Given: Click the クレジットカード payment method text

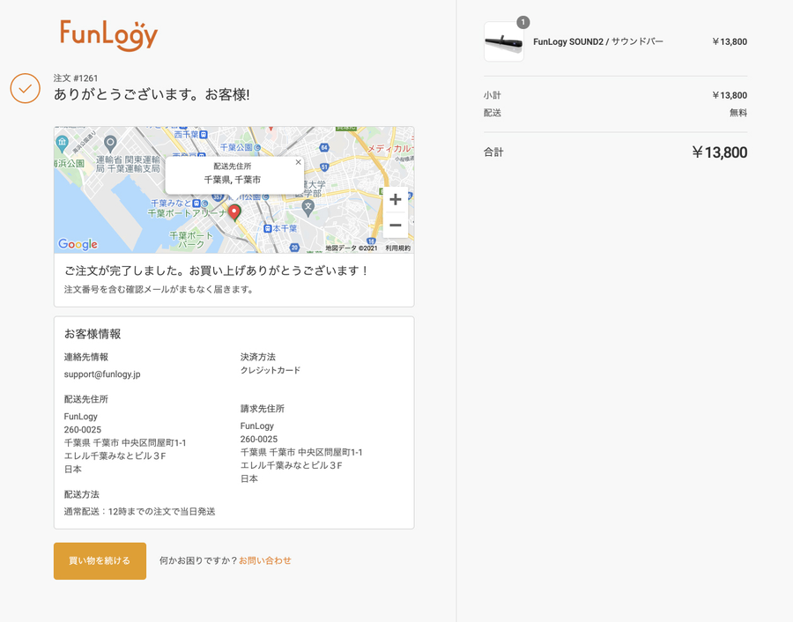Looking at the screenshot, I should pos(271,370).
